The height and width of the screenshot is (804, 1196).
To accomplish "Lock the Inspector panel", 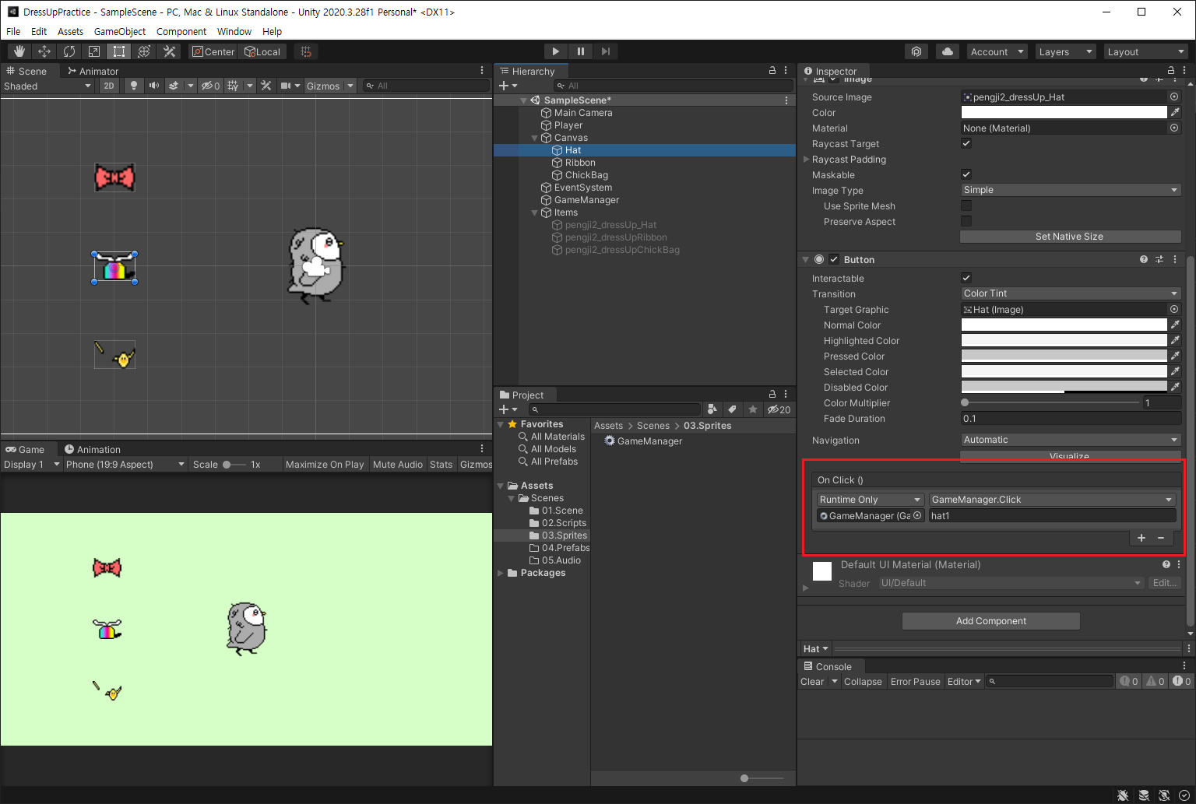I will [1171, 70].
